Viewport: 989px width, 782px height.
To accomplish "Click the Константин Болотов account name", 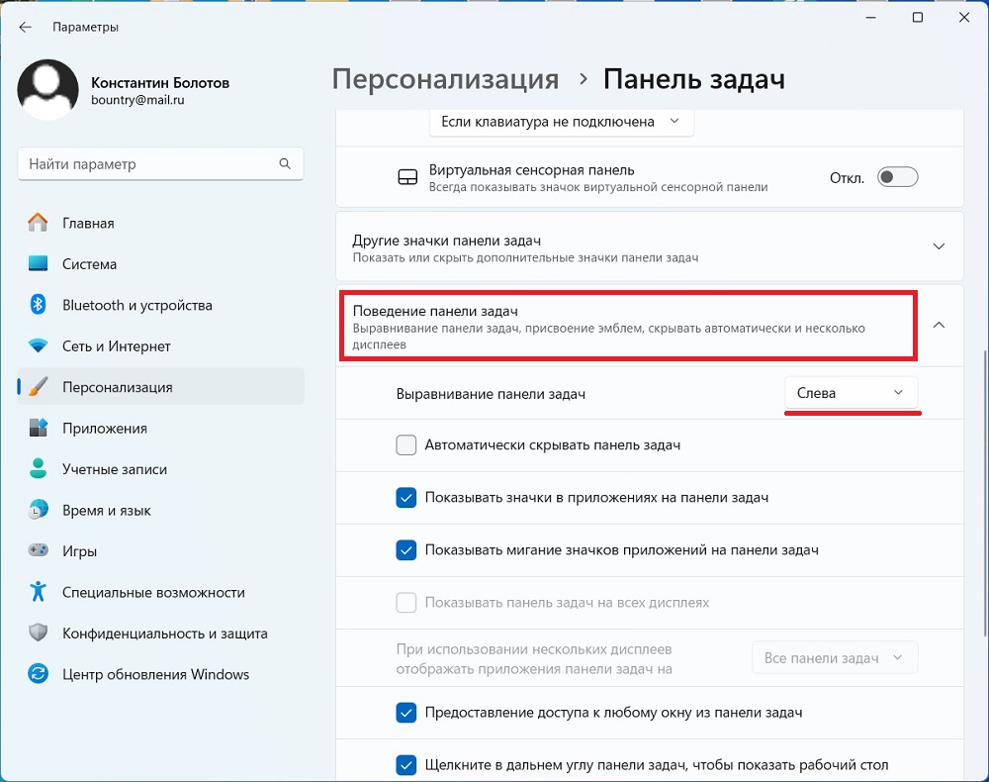I will [x=160, y=83].
